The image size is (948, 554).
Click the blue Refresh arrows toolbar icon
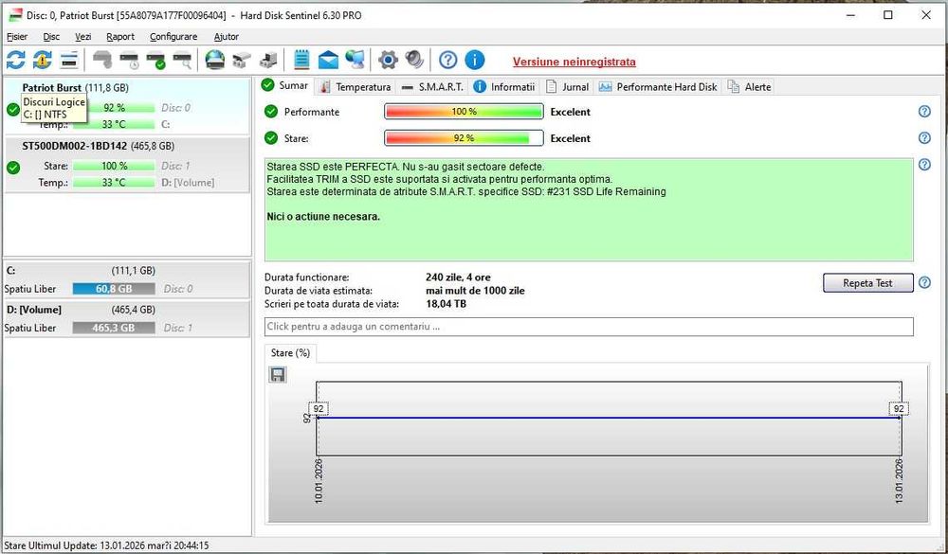coord(16,60)
